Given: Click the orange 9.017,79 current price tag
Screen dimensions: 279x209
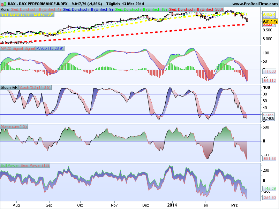Looking at the screenshot, I should pyautogui.click(x=270, y=22).
